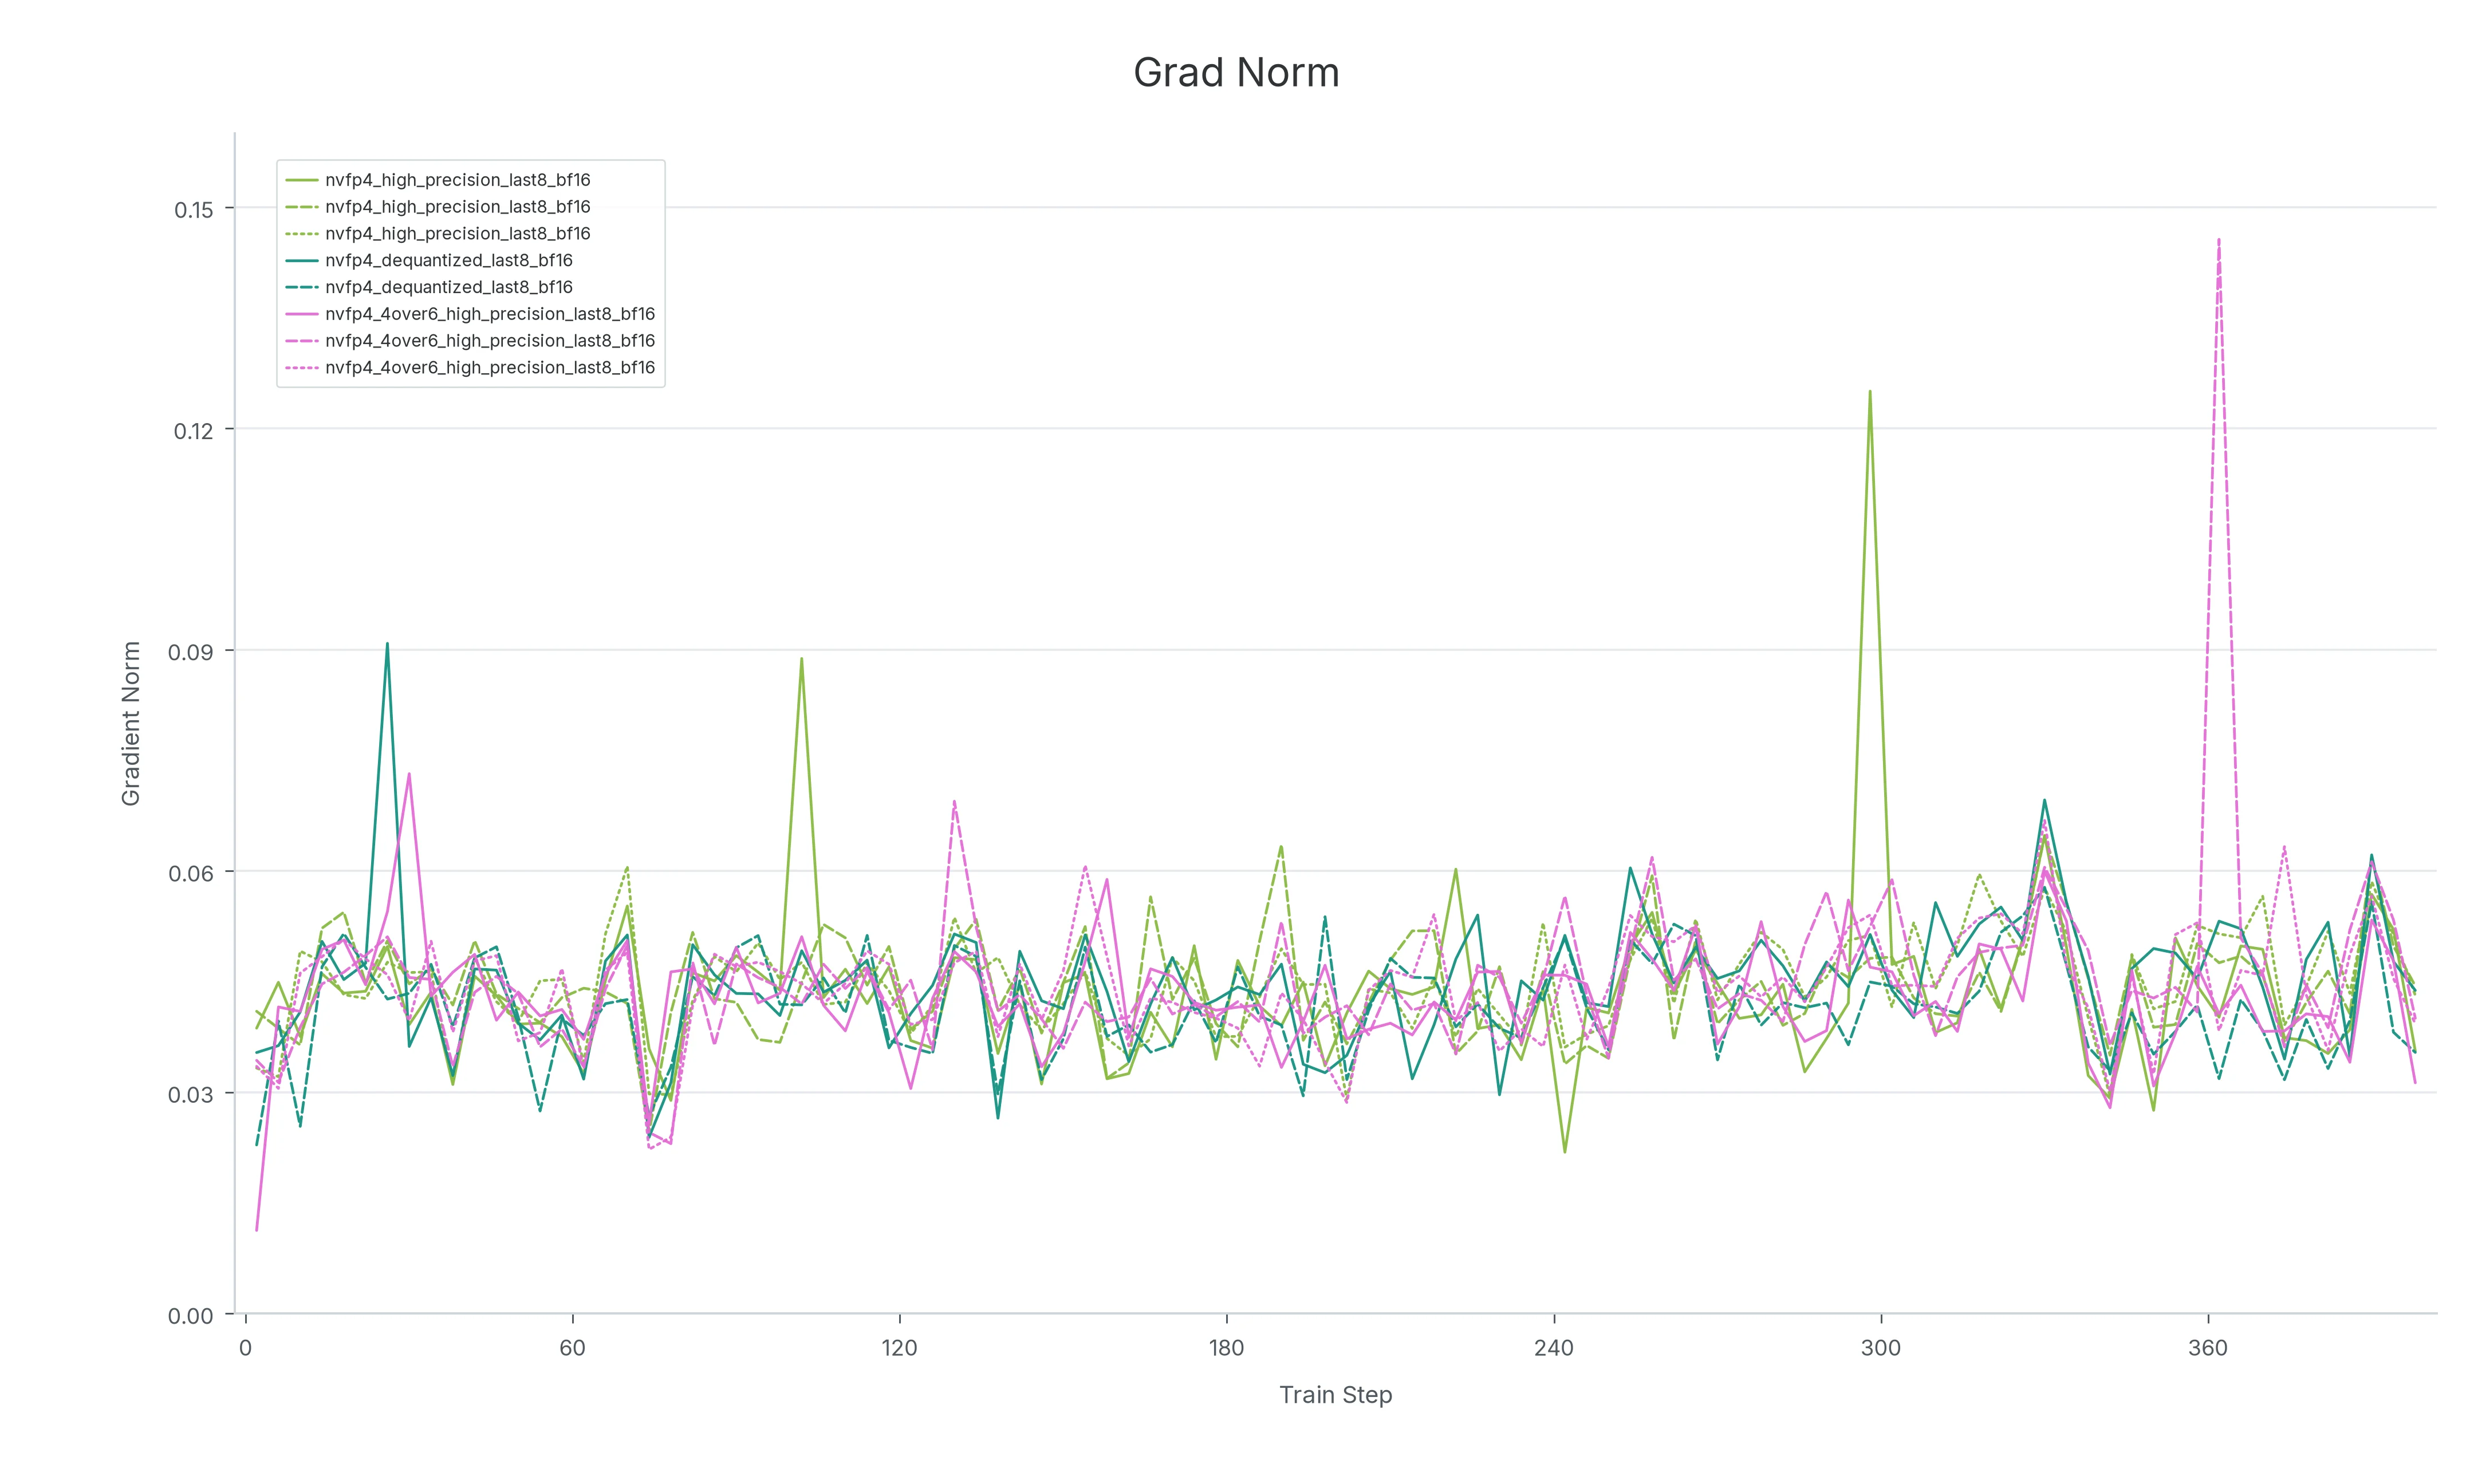Screen dimensions: 2474x1484
Task: Click the Gradient Norm y-axis label
Action: (131, 723)
